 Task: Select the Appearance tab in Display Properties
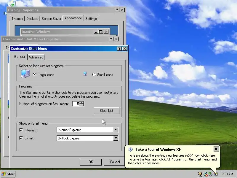(x=73, y=18)
